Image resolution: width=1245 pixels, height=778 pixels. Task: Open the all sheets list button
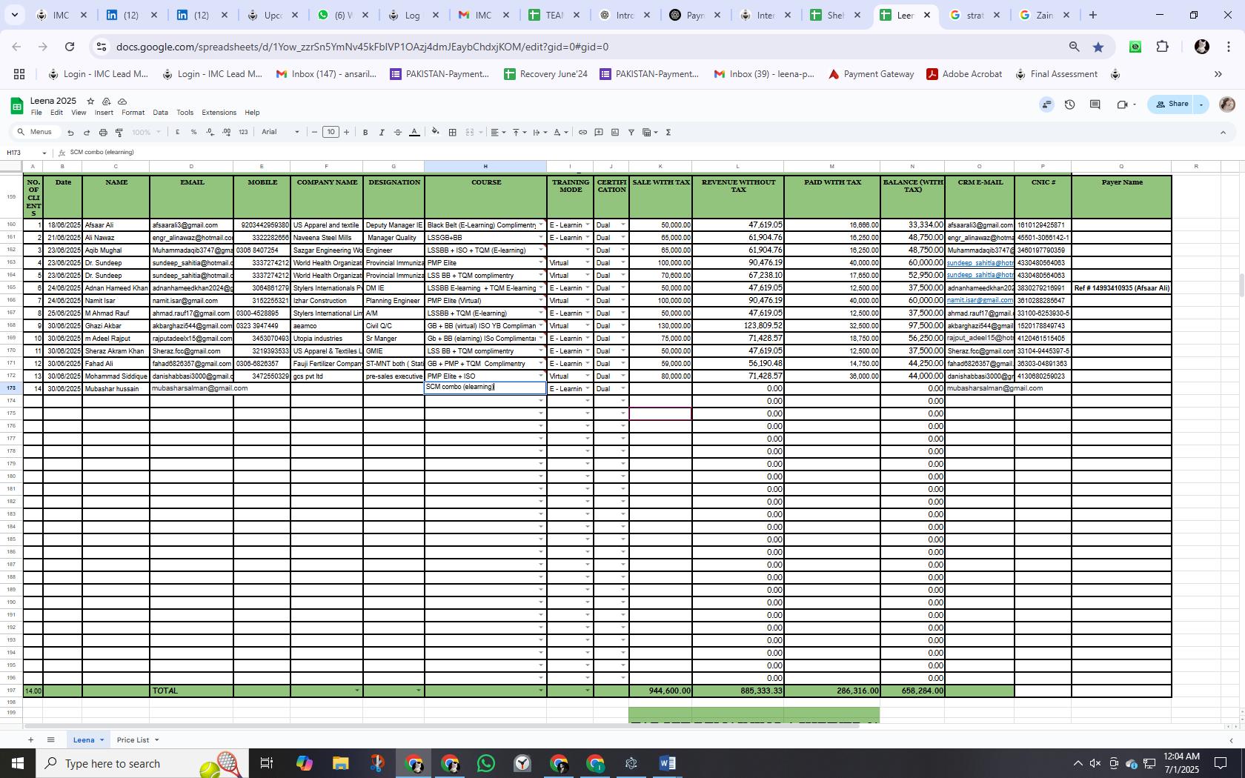tap(50, 740)
